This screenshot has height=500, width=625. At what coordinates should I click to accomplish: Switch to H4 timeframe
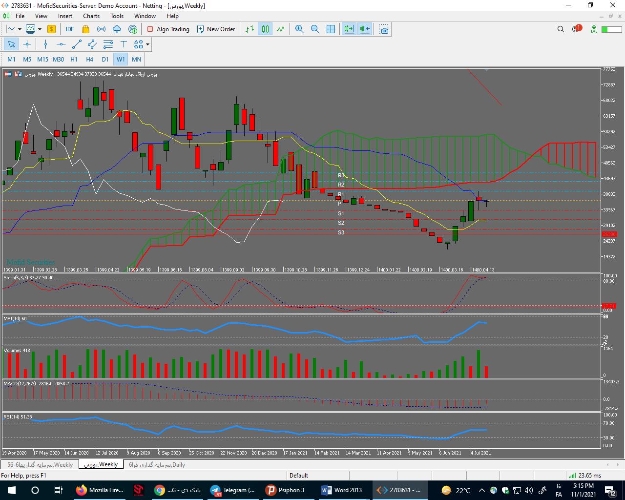click(x=90, y=59)
